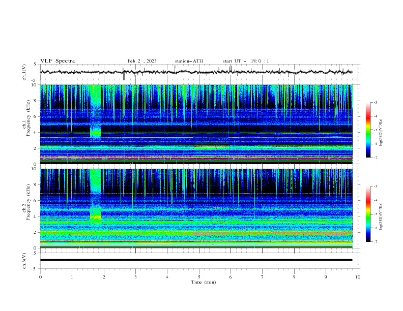Click the "Time (min)" axis title
403x311 pixels.
coord(204,282)
